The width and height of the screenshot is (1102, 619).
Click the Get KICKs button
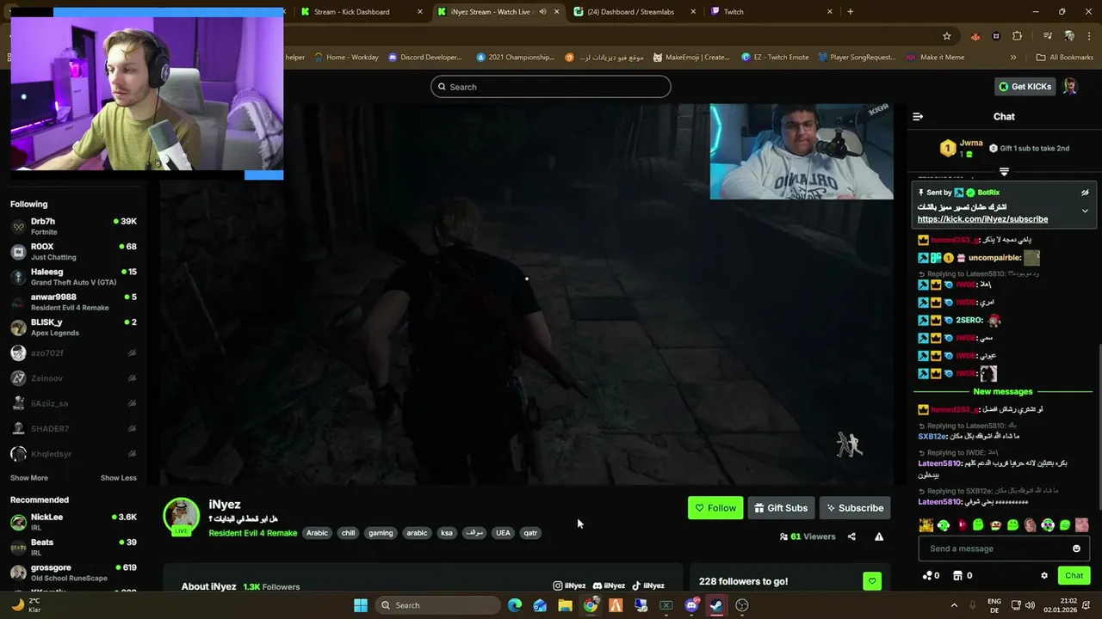1025,87
